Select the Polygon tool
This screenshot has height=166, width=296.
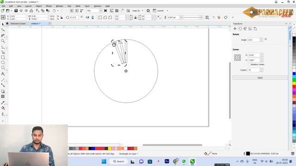tap(3, 67)
